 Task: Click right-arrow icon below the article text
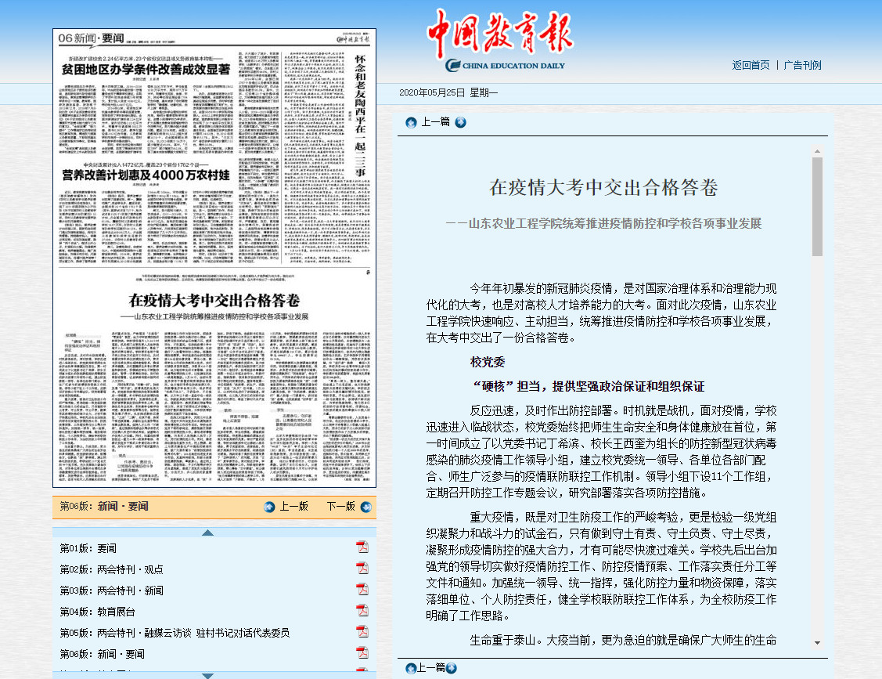451,668
